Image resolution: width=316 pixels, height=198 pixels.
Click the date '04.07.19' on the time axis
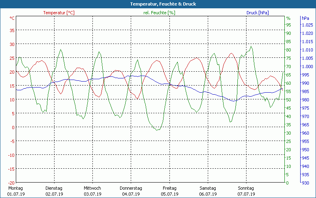pos(131,194)
